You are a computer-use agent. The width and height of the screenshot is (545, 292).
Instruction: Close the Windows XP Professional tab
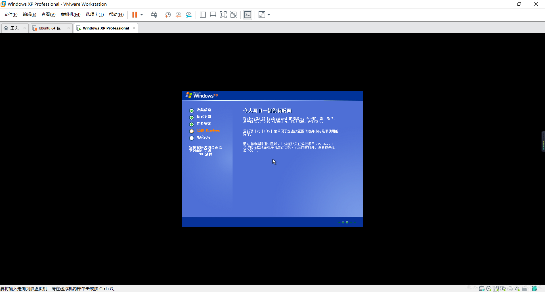(134, 28)
